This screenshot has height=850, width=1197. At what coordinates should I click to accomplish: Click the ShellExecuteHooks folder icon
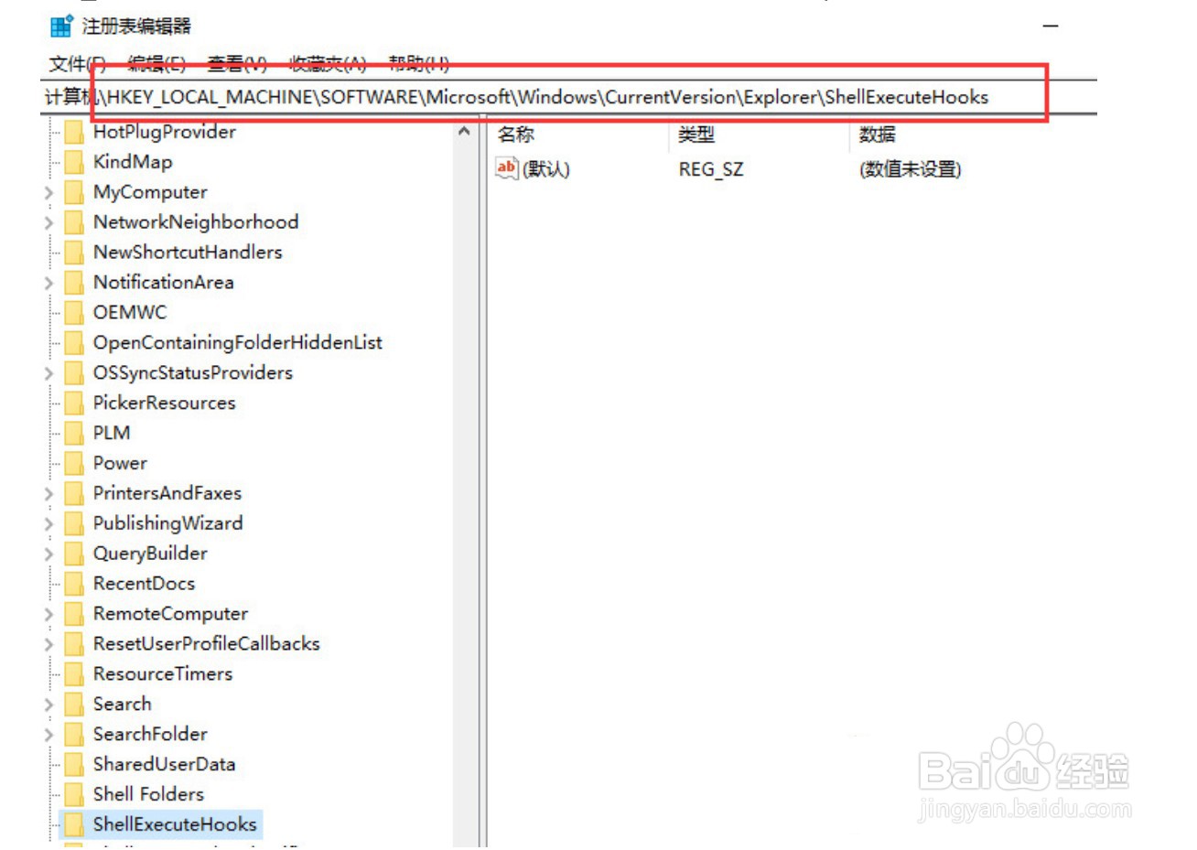pos(73,824)
